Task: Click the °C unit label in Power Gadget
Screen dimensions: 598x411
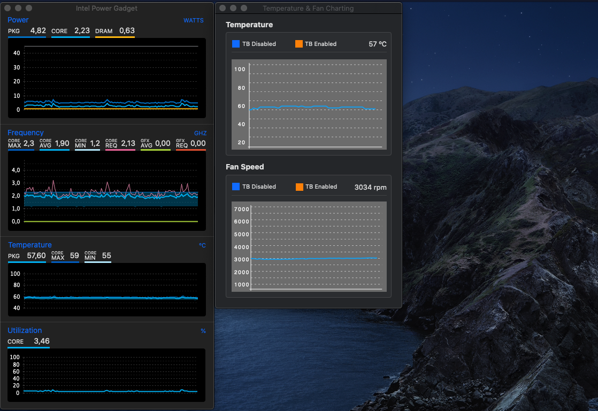Action: tap(202, 245)
